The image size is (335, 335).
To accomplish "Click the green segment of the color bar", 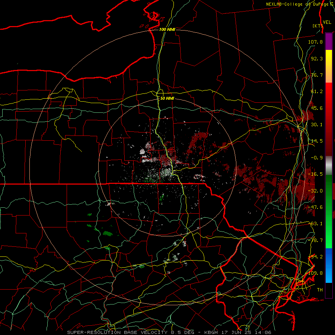I will coord(329,211).
